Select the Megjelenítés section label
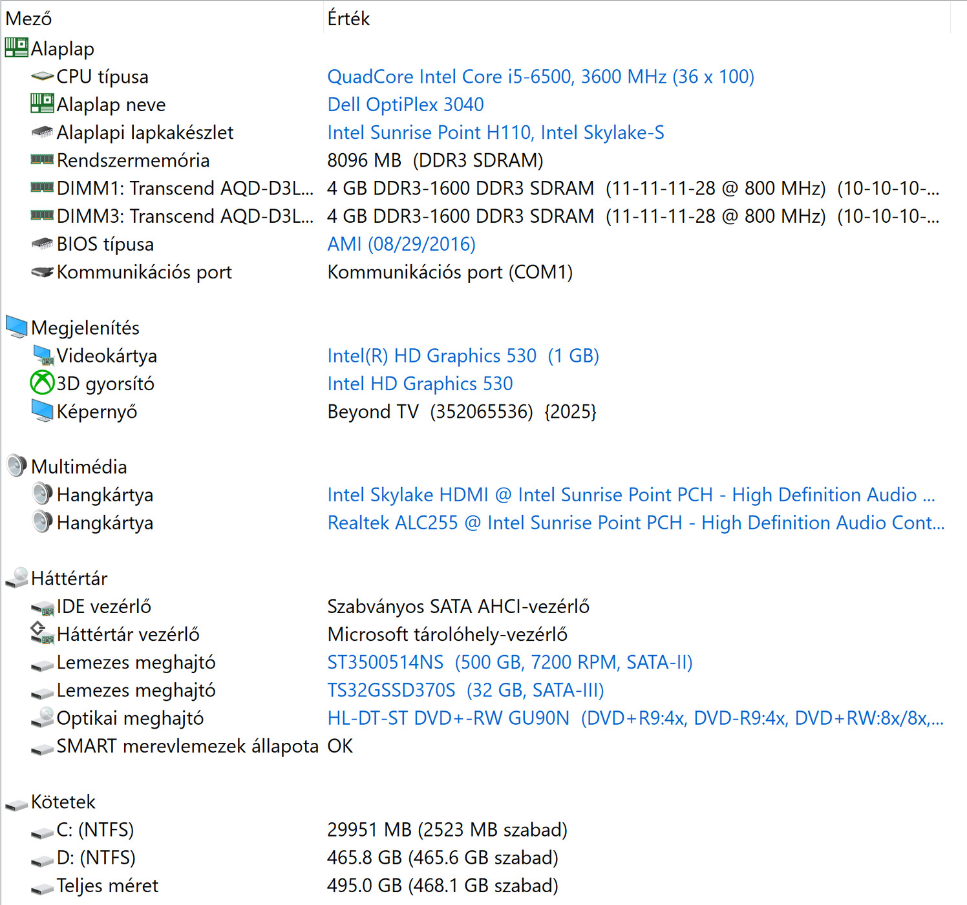Screen dimensions: 967x905 [85, 328]
